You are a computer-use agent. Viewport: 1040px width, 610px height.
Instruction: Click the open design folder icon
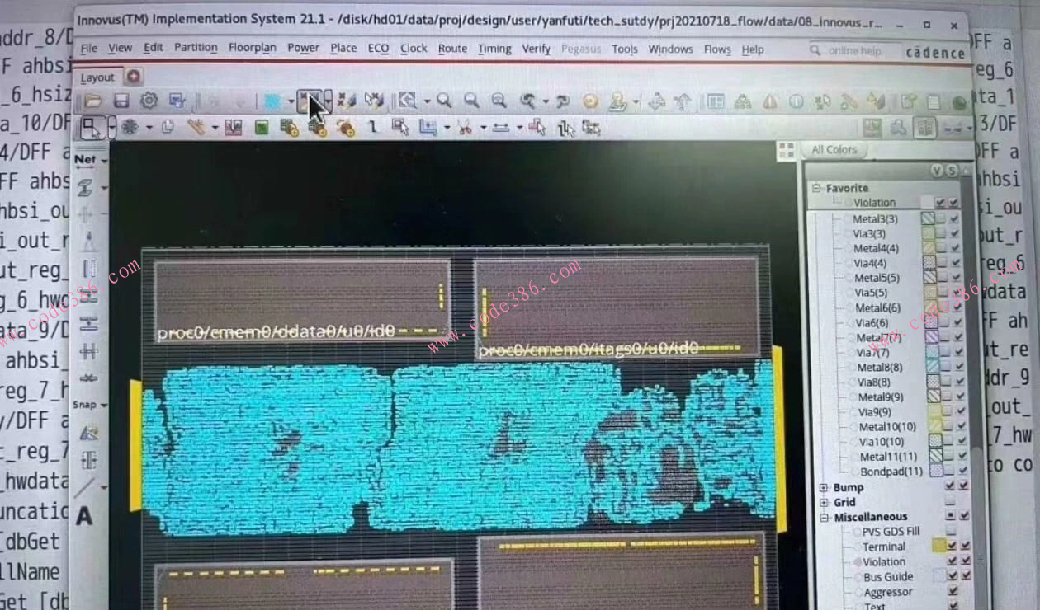coord(92,101)
